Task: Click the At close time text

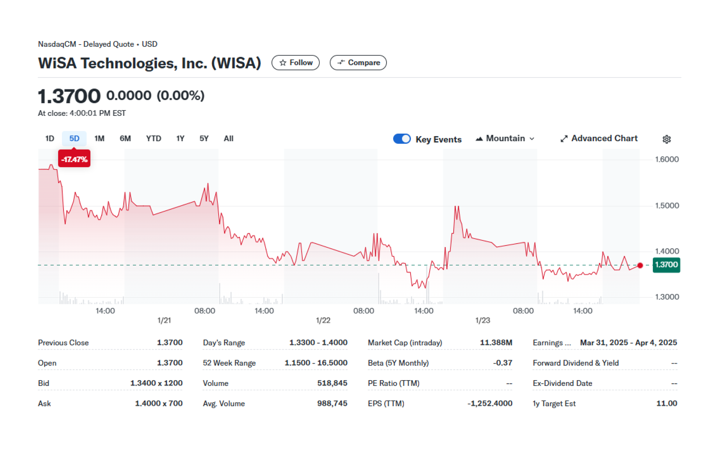Action: point(82,114)
